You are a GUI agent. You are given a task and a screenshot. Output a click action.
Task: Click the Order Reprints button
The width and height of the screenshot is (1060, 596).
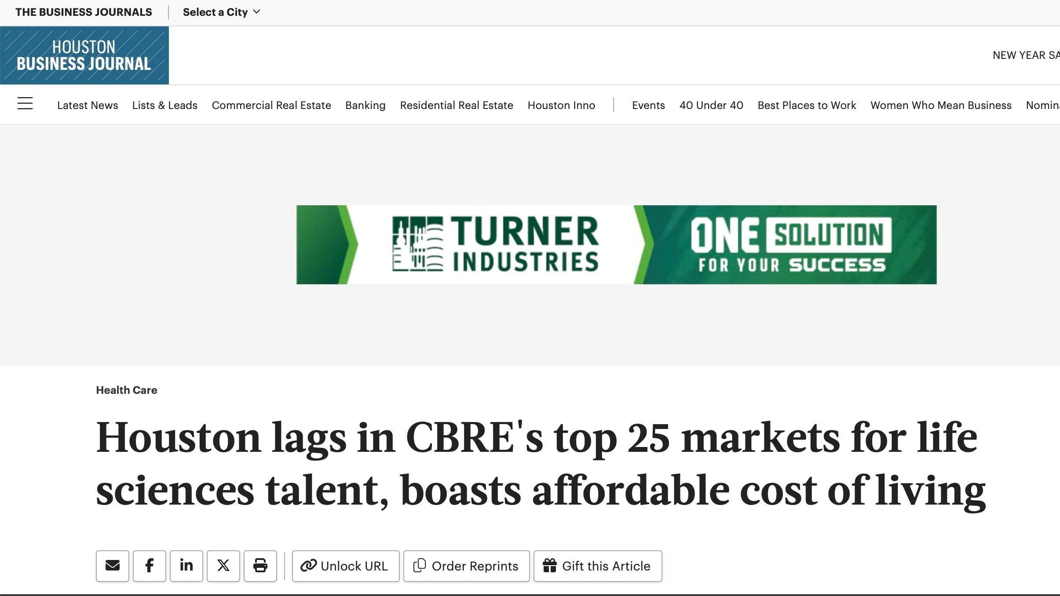coord(466,566)
